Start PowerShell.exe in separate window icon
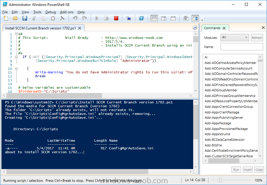267x185 pixels. (x=141, y=18)
